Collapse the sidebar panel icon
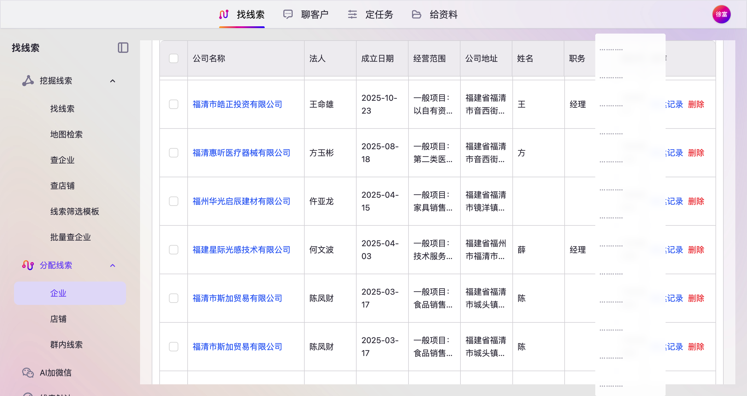Image resolution: width=747 pixels, height=396 pixels. pyautogui.click(x=123, y=48)
